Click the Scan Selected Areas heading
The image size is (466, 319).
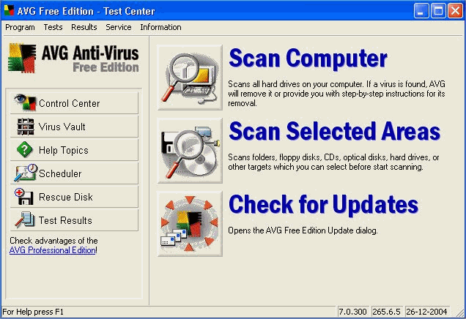pos(334,131)
